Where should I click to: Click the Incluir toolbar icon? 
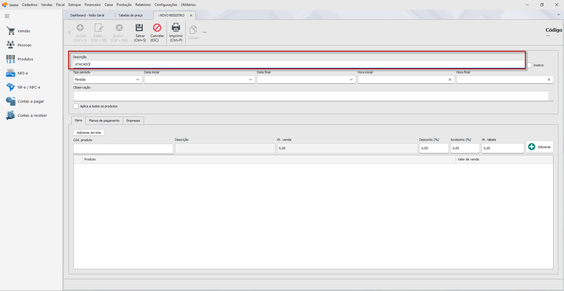tap(80, 28)
